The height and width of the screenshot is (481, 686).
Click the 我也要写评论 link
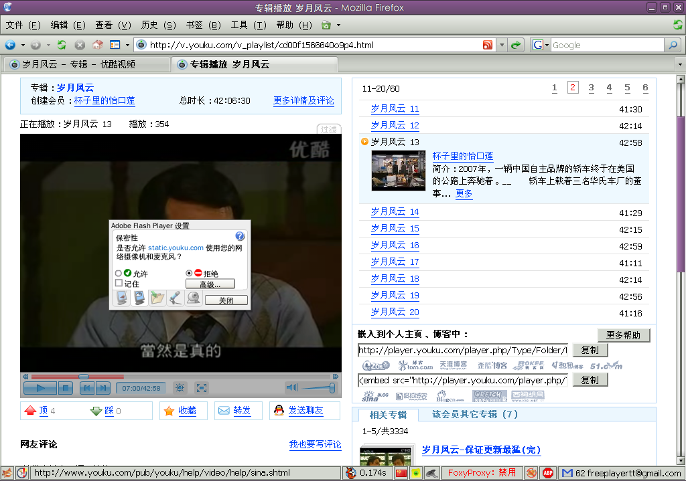pyautogui.click(x=315, y=445)
